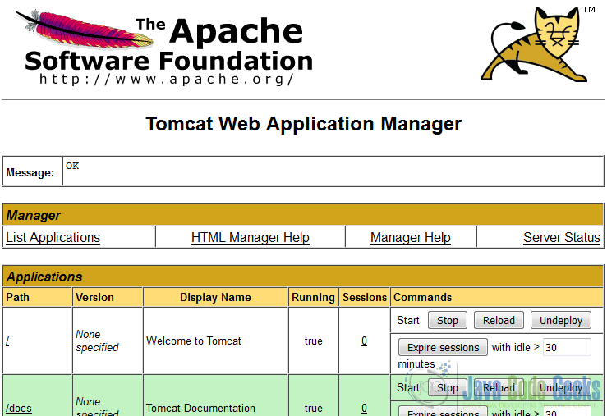The height and width of the screenshot is (416, 607).
Task: Click "true" running status in /docs row
Action: (x=313, y=408)
